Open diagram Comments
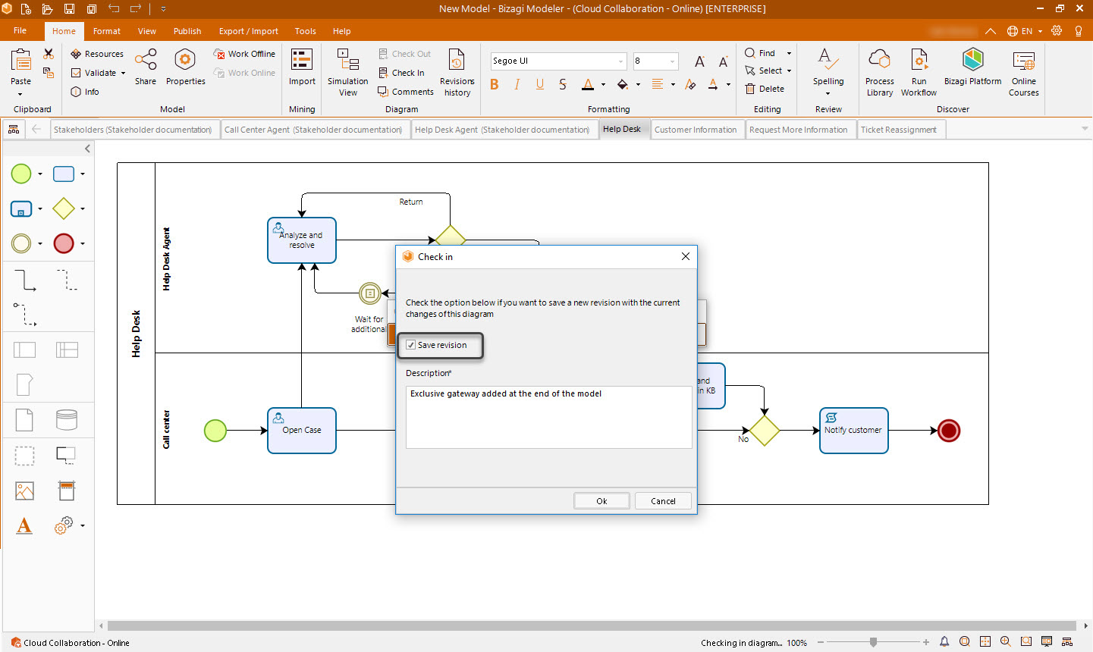 [x=406, y=92]
